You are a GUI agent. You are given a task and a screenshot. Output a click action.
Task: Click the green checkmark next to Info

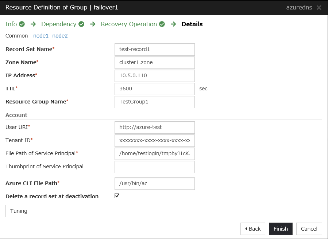tap(22, 24)
